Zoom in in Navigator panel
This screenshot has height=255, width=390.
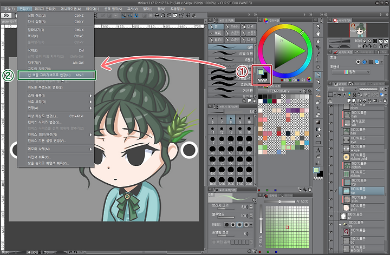pyautogui.click(x=370, y=41)
